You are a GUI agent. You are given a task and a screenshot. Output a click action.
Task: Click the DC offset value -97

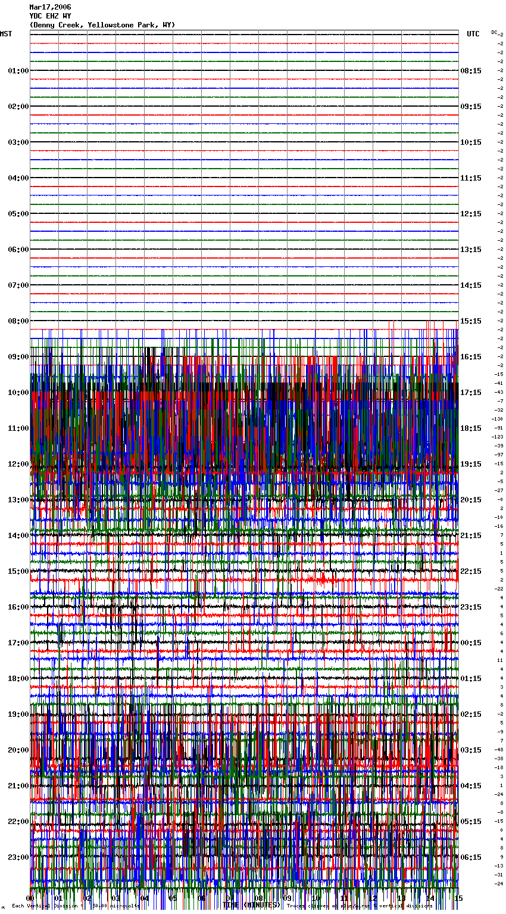[499, 455]
